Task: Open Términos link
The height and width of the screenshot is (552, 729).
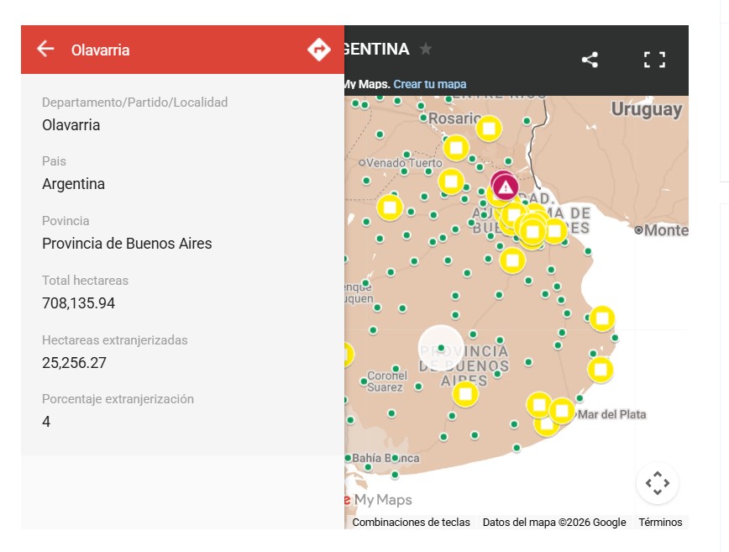Action: 660,523
